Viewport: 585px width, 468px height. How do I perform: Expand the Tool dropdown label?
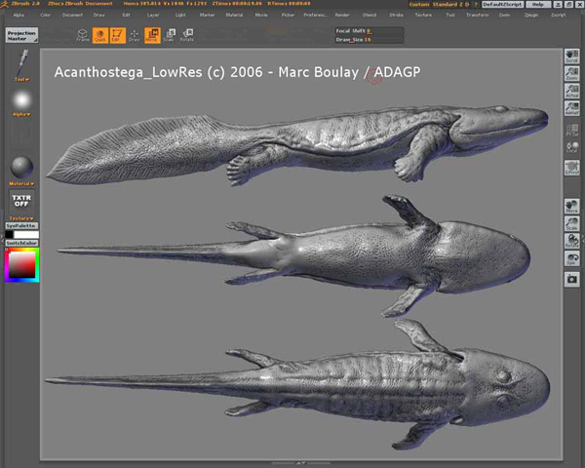coord(21,80)
